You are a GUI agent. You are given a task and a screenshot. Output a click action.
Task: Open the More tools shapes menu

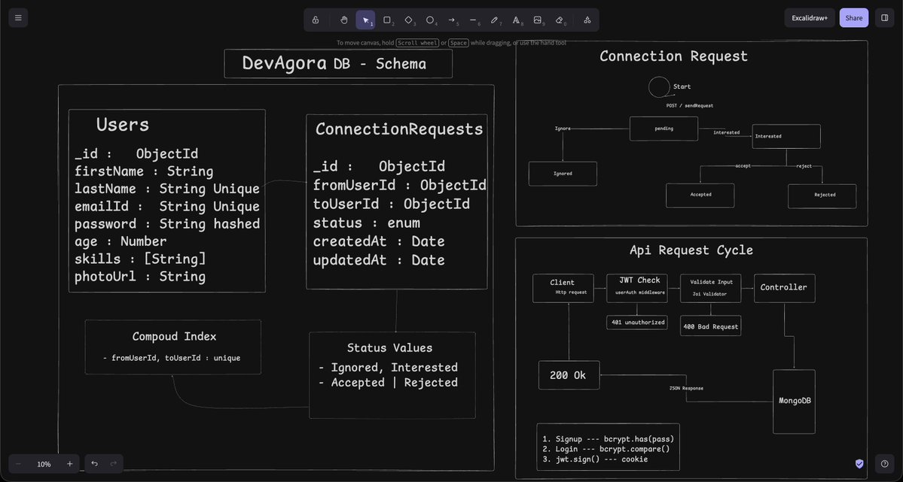click(x=587, y=20)
